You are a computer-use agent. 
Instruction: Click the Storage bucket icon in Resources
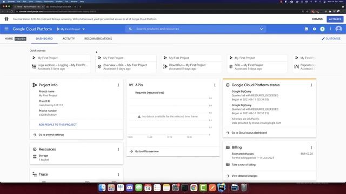[35, 157]
